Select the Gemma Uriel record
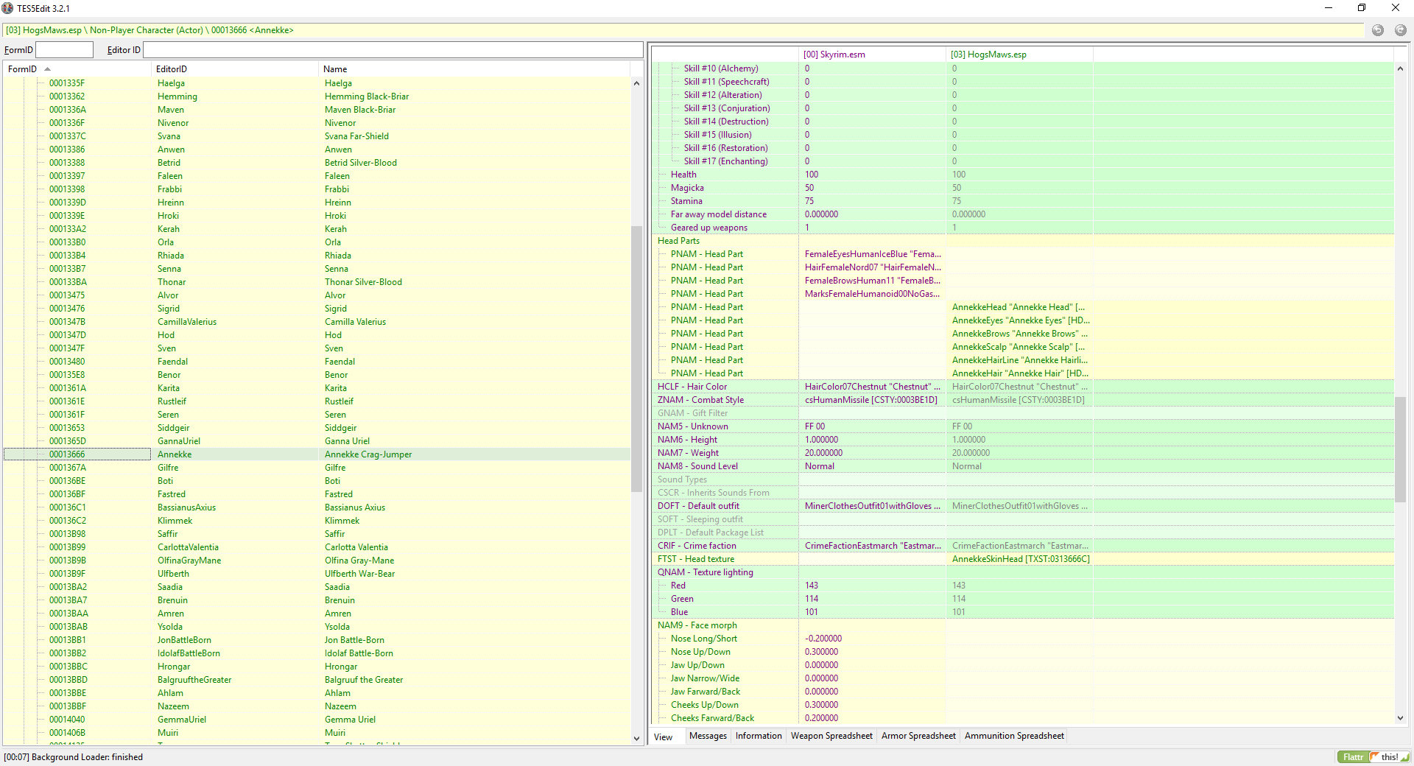The width and height of the screenshot is (1414, 766). 317,720
